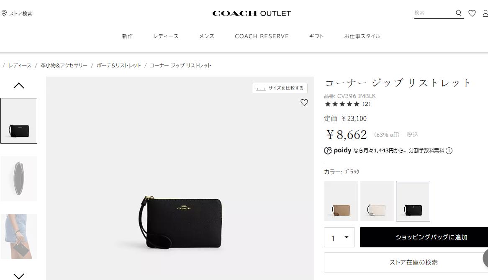This screenshot has width=488, height=280.
Task: Click the store locator pin icon
Action: point(4,13)
